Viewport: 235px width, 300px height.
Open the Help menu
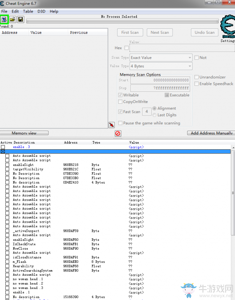click(x=54, y=11)
